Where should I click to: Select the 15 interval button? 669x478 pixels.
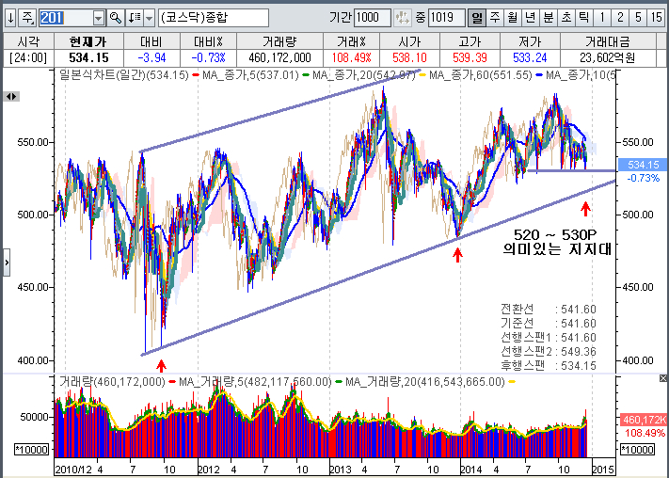(x=656, y=18)
